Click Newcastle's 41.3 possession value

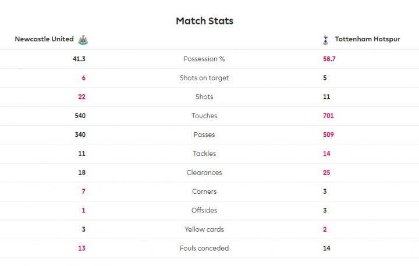79,59
